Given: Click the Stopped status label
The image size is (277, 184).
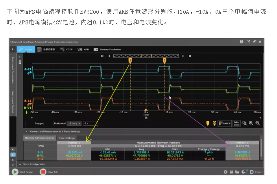Looking at the screenshot, I should point(39,123).
